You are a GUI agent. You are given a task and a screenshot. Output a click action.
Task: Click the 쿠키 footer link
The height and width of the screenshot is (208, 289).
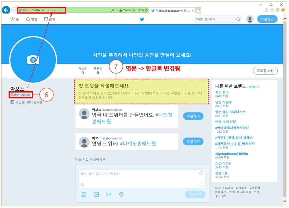coord(256,192)
